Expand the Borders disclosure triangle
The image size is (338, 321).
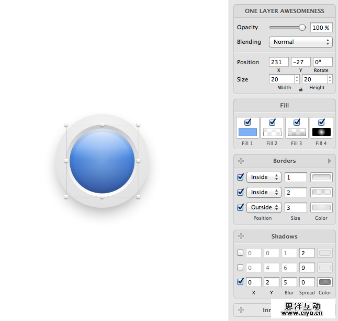(x=329, y=161)
